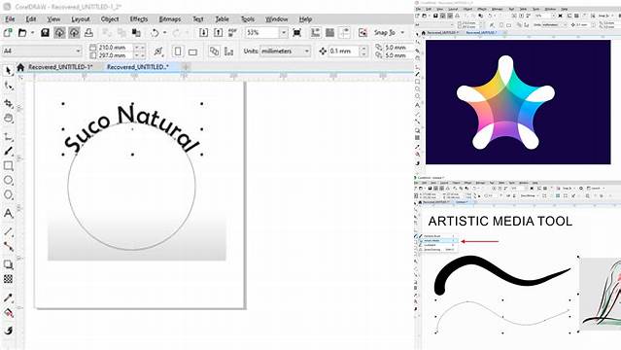Select the Interactive Fill tool in toolbox

9,313
